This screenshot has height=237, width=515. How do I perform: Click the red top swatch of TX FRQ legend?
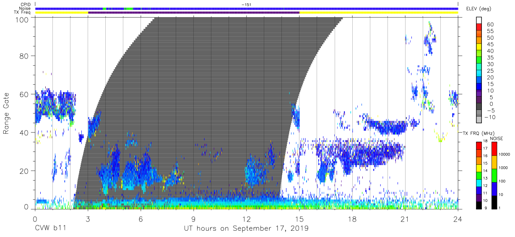[x=479, y=145]
